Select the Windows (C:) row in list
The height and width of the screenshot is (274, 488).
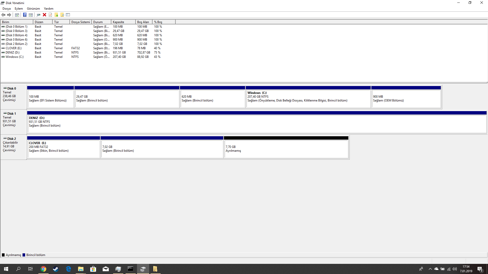pos(14,57)
